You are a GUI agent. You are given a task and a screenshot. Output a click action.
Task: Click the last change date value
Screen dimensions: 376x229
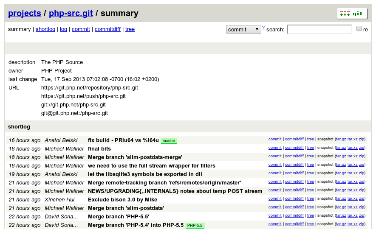point(100,79)
